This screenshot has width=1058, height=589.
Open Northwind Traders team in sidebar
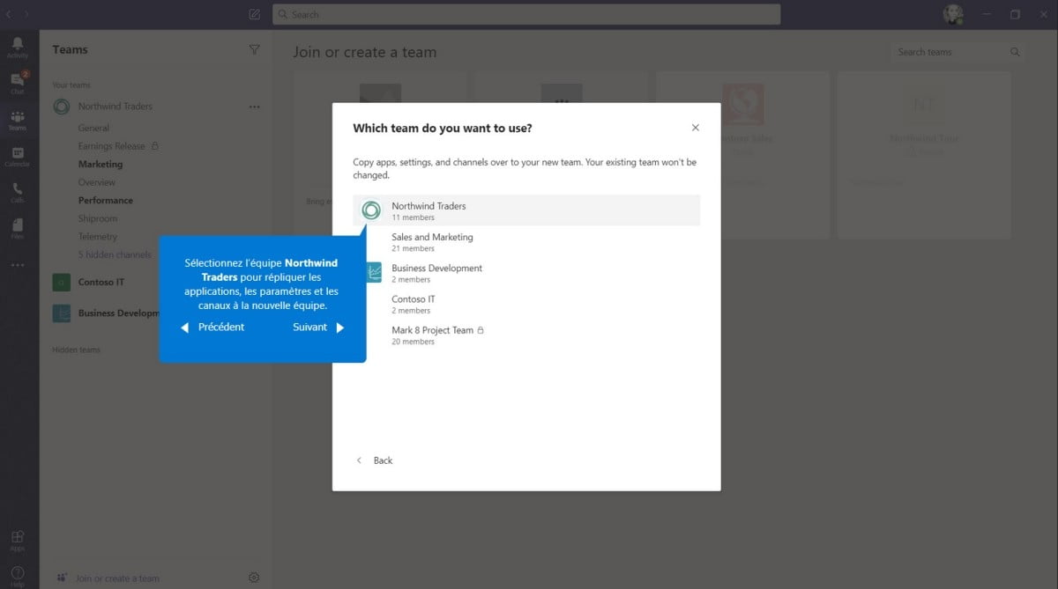115,107
